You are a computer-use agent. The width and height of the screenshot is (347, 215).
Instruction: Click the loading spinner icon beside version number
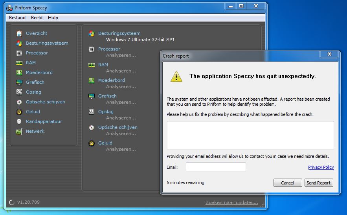(12, 202)
